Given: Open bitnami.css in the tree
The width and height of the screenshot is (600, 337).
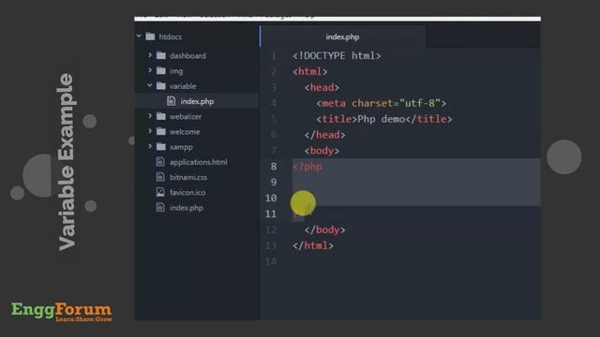Looking at the screenshot, I should [188, 177].
